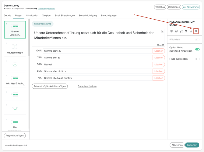Click the duplicate question icon
The width and height of the screenshot is (204, 152).
pyautogui.click(x=176, y=31)
